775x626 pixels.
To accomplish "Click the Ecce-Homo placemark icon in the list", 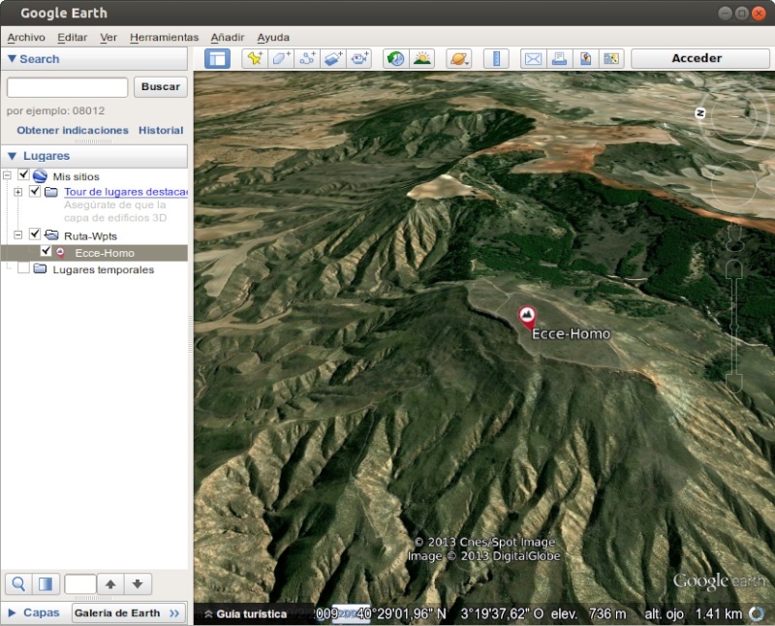I will pyautogui.click(x=60, y=253).
